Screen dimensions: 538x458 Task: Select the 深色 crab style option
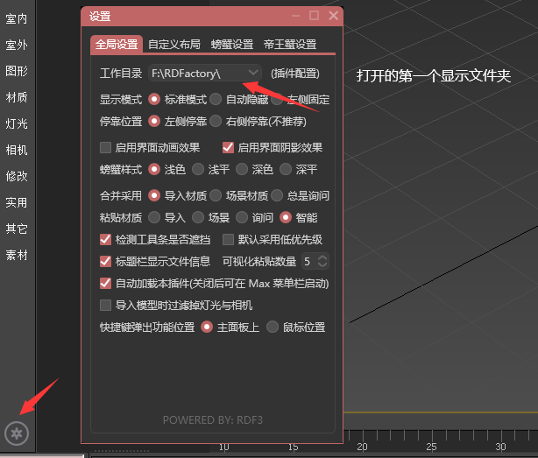point(242,169)
